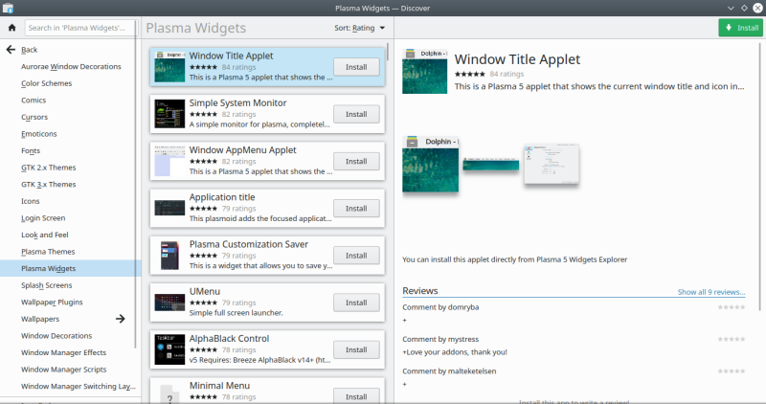Click the green Install button at top right

pyautogui.click(x=742, y=28)
